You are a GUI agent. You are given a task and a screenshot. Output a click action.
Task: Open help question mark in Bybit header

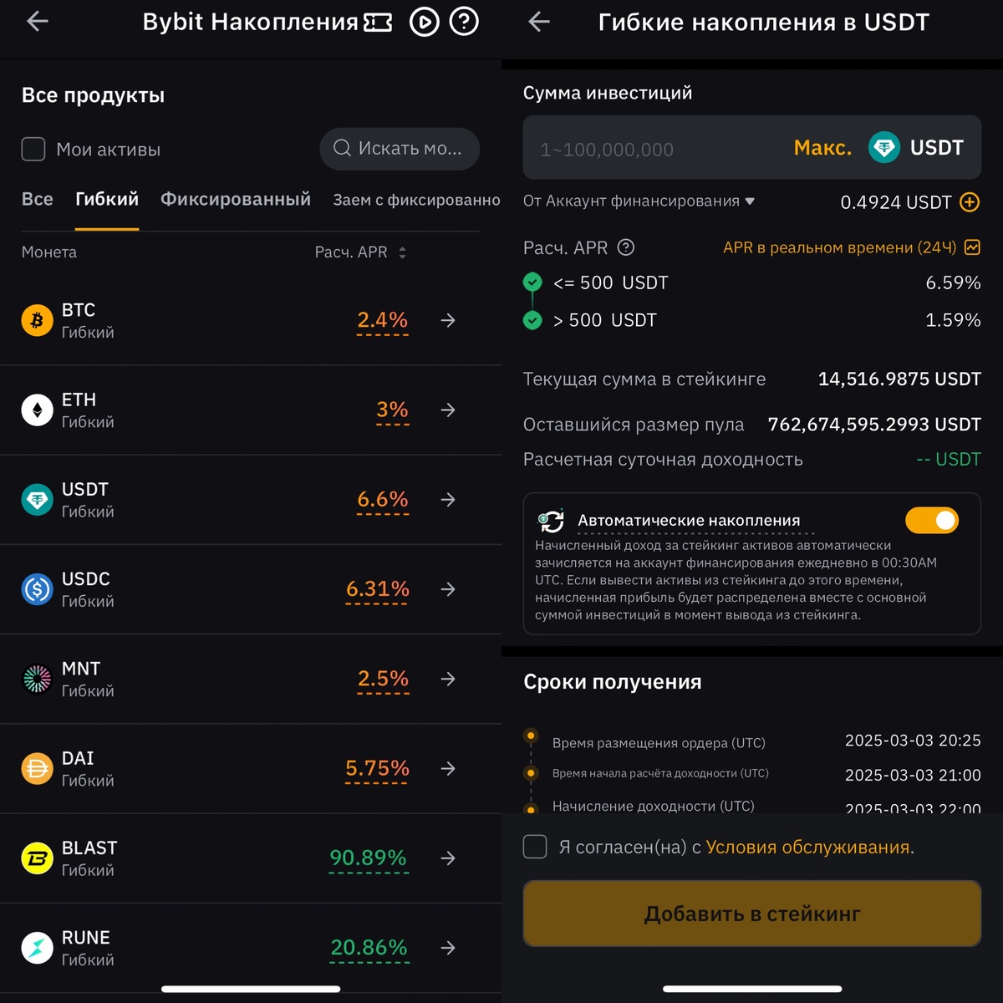click(464, 21)
